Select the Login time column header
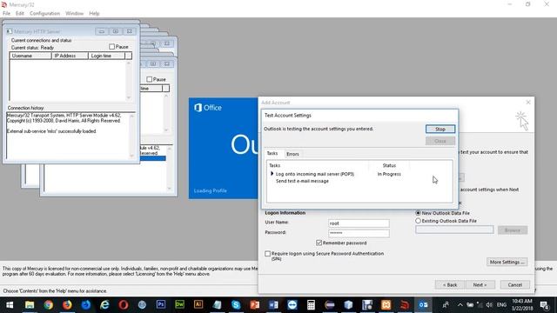The height and width of the screenshot is (313, 557). (106, 56)
